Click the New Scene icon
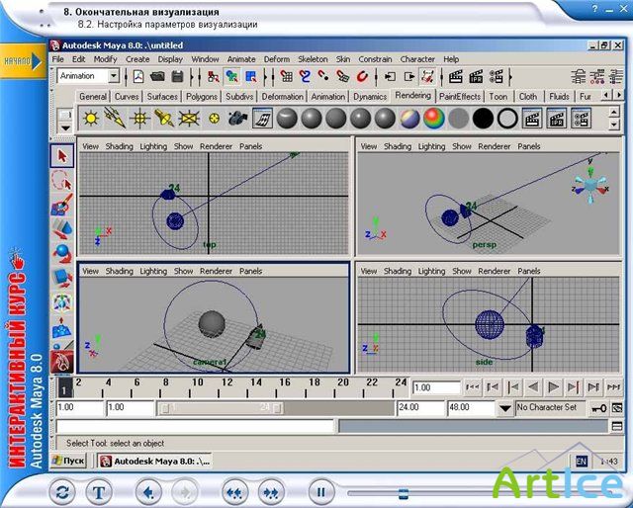This screenshot has height=508, width=633. (138, 76)
